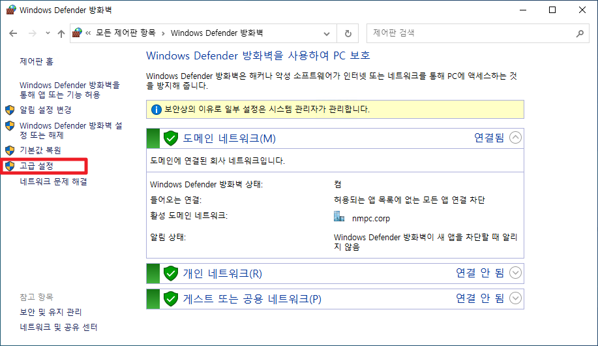Open 제어판 홈 link
The height and width of the screenshot is (346, 598).
coord(37,61)
